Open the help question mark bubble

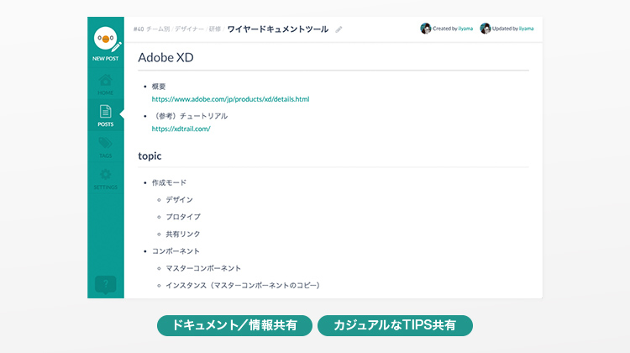tap(106, 285)
